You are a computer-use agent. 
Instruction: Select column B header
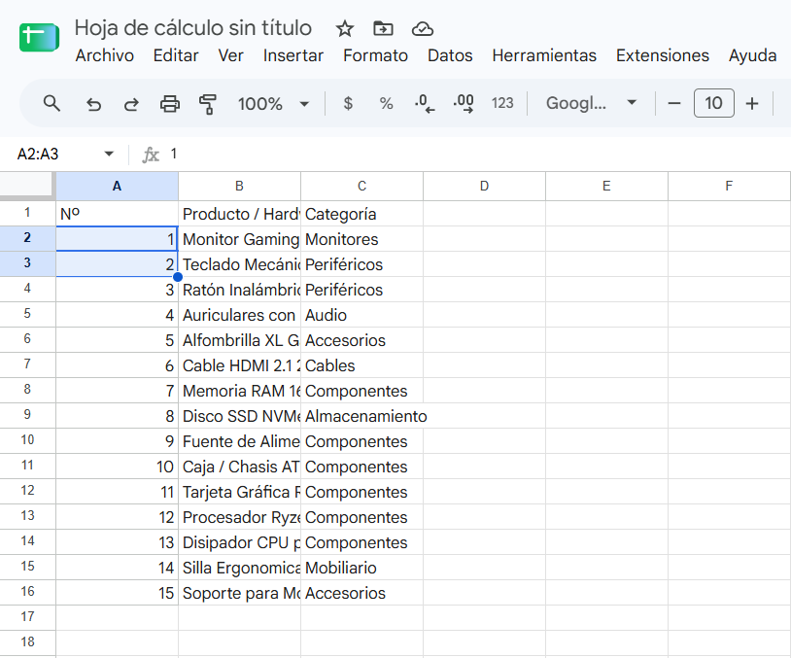pyautogui.click(x=240, y=187)
